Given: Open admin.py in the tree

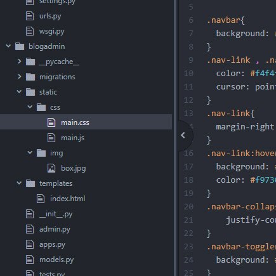Looking at the screenshot, I should [x=55, y=229].
